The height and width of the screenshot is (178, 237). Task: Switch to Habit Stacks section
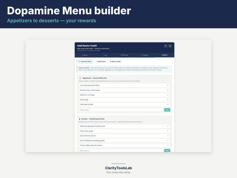pos(101,62)
